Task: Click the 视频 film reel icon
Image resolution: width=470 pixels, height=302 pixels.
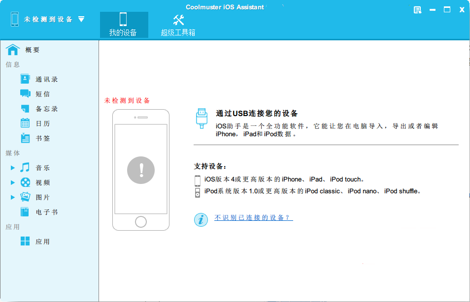Action: coord(25,182)
